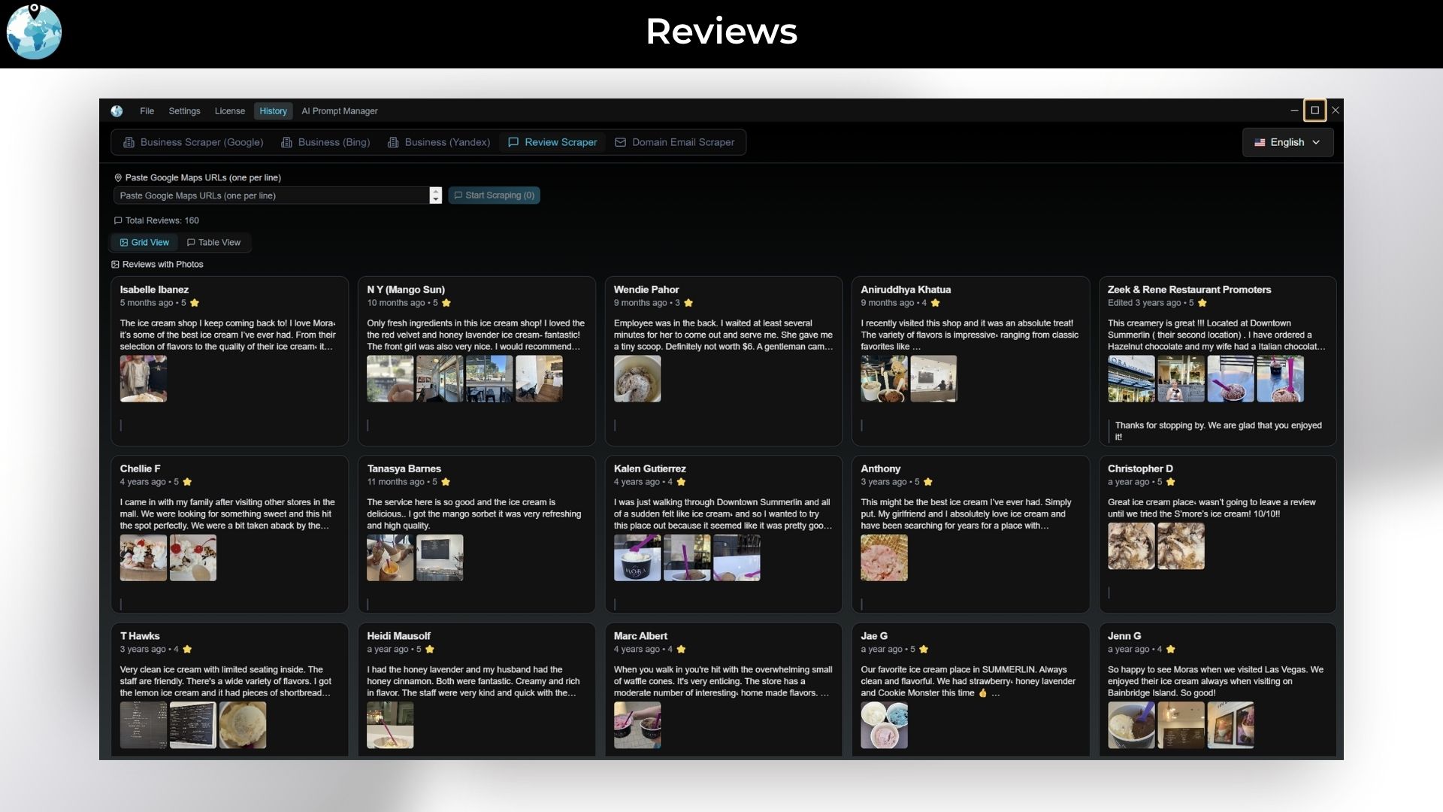Click the globe app logo in title bar

(x=116, y=111)
